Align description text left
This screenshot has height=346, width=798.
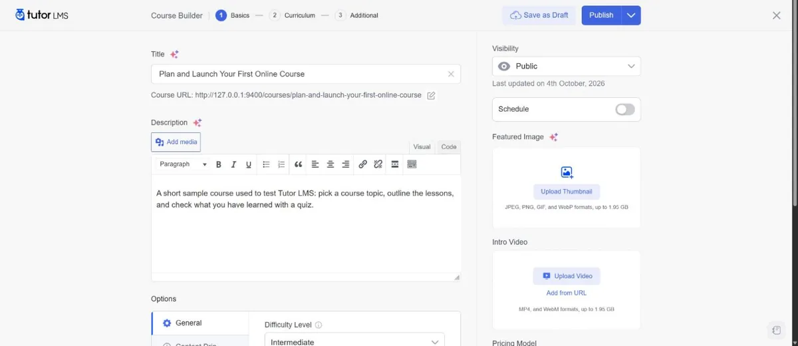[315, 164]
